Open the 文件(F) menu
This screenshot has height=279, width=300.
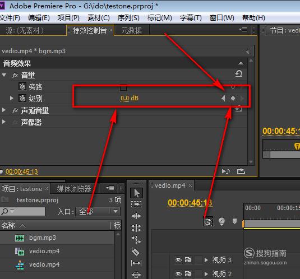pyautogui.click(x=10, y=18)
